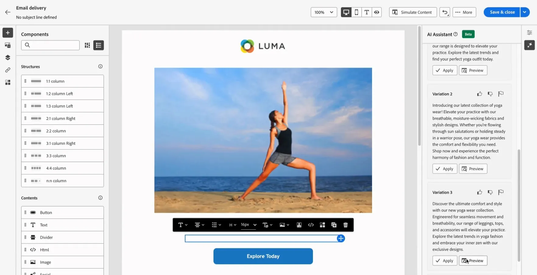This screenshot has height=275, width=537.
Task: Switch to mobile view
Action: [x=356, y=12]
